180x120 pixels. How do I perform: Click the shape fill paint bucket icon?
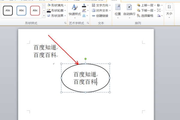pyautogui.click(x=49, y=5)
